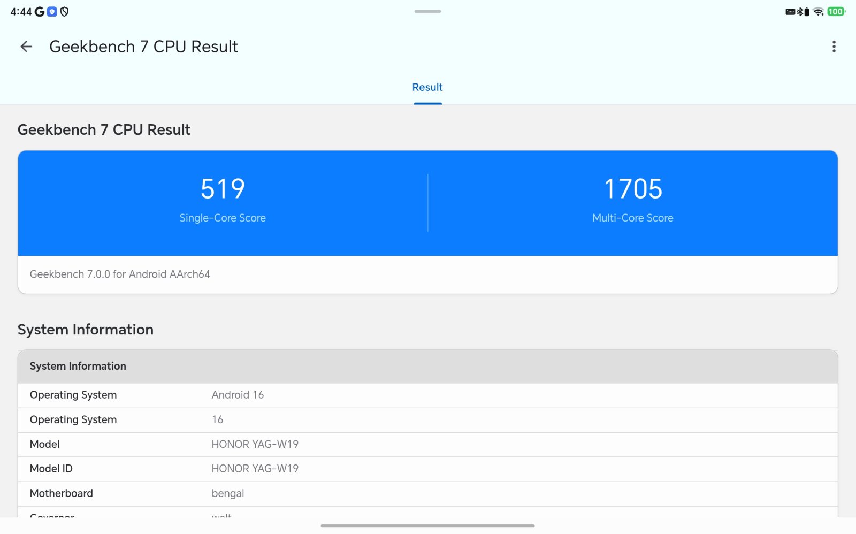
Task: Select the Android 16 value
Action: click(238, 395)
